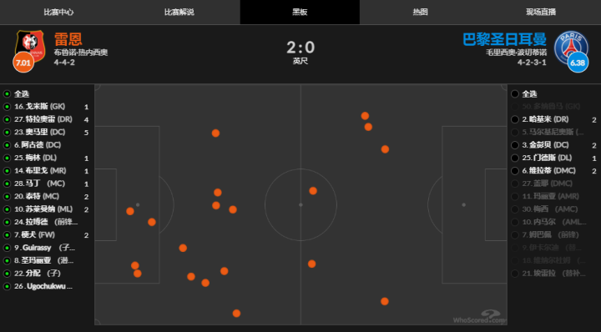Screen dimensions: 601x332
Task: Click the 6.38 team rating badge
Action: (578, 63)
